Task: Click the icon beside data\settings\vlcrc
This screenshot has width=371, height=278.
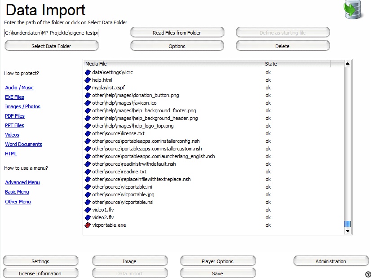Action: pos(88,72)
